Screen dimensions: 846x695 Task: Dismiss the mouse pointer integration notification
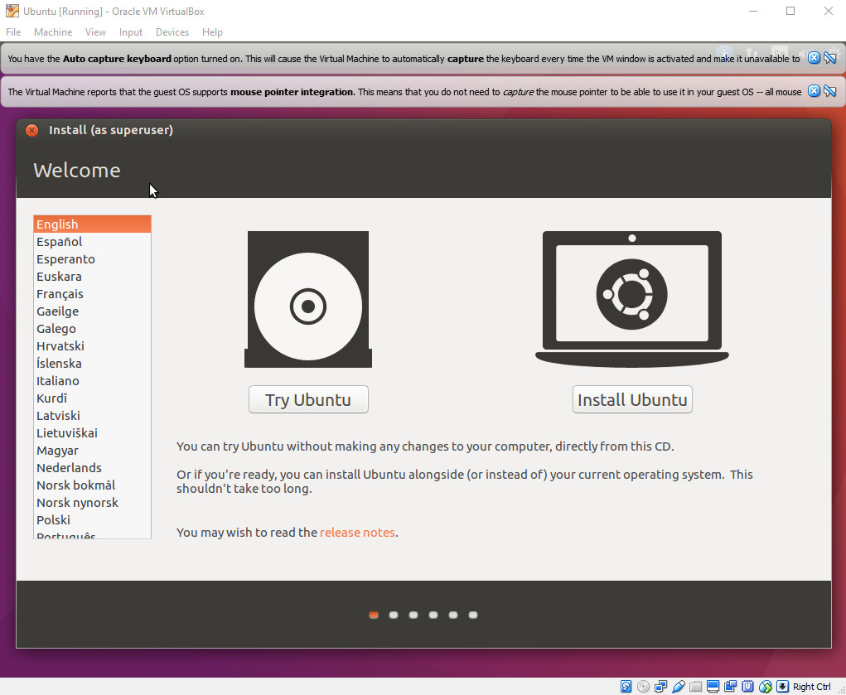pos(814,90)
